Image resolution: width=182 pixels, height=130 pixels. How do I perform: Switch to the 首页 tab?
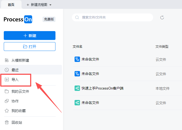click(x=11, y=5)
